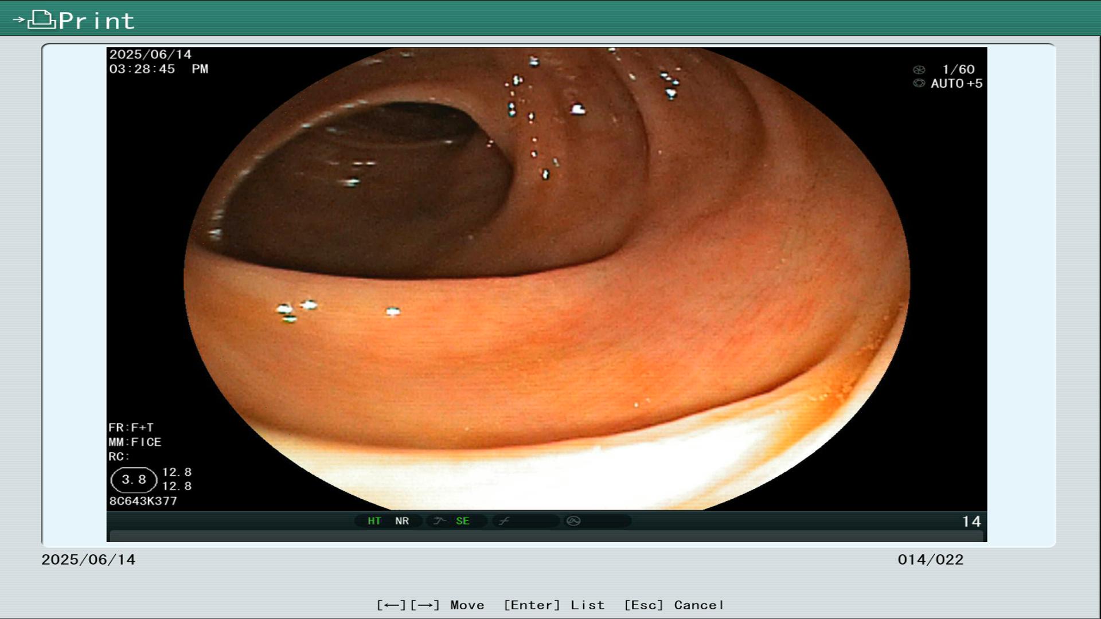Click the 2025/06/14 date inside the image
Screen dimensions: 1101x619
pos(150,54)
